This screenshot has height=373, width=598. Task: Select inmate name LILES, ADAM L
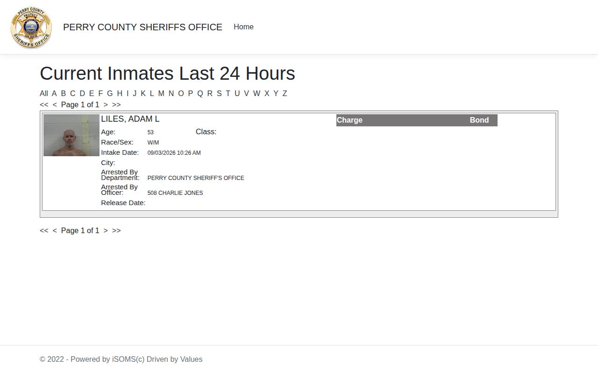click(x=130, y=119)
